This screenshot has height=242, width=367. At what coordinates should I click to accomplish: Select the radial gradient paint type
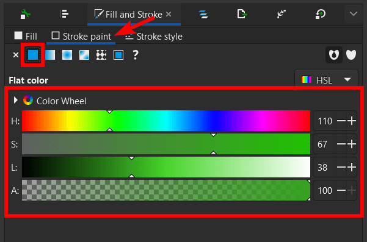67,55
